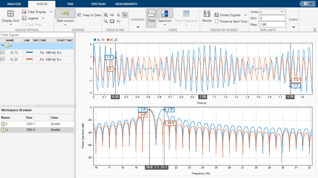318x178 pixels.
Task: Toggle the Data cursors button
Action: pyautogui.click(x=65, y=13)
